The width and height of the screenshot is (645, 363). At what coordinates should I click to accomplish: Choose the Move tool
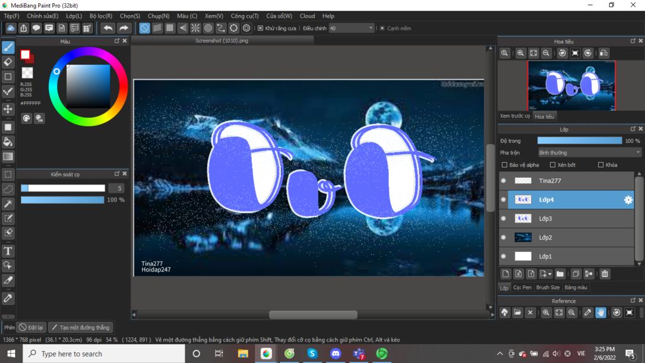point(8,109)
